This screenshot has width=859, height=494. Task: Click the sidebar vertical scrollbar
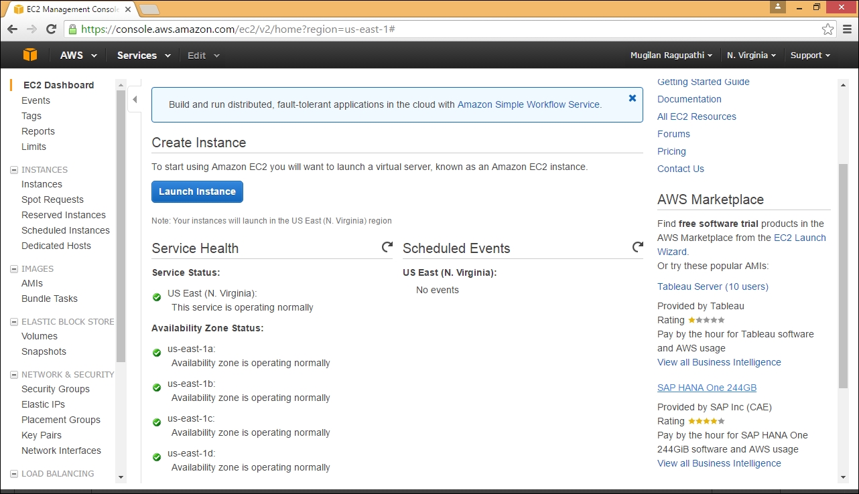coord(121,226)
